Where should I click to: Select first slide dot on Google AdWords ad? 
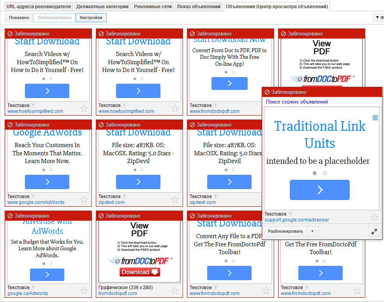pos(44,170)
